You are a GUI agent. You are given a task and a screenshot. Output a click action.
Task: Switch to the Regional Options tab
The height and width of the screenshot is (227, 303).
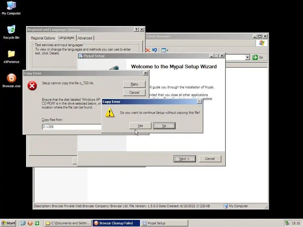pos(43,38)
